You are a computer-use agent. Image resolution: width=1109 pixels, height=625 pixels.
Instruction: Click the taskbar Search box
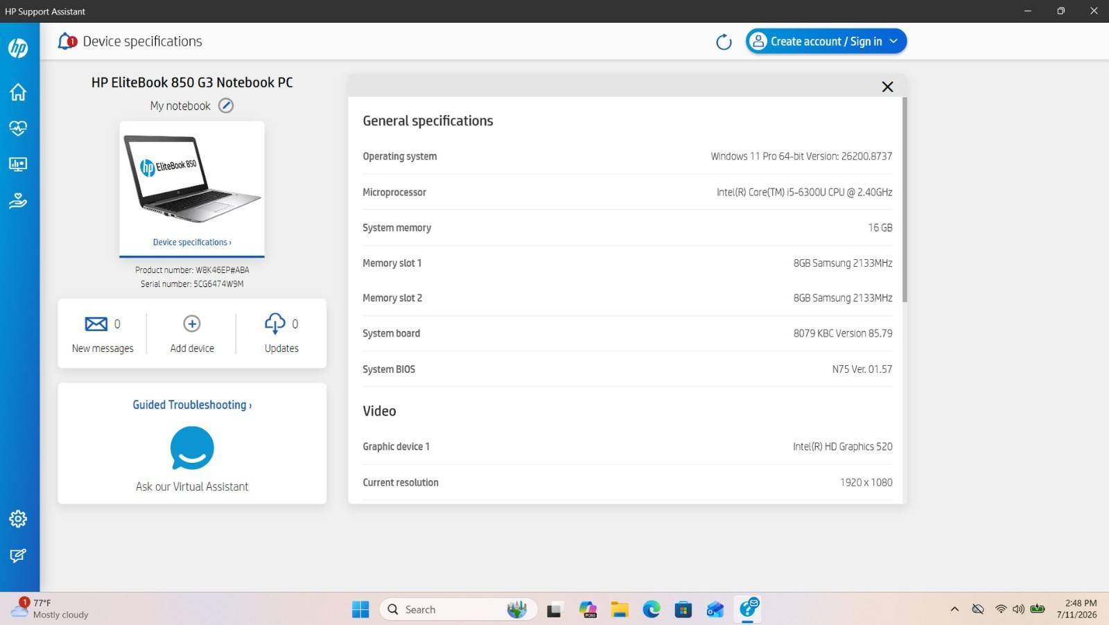click(x=458, y=610)
